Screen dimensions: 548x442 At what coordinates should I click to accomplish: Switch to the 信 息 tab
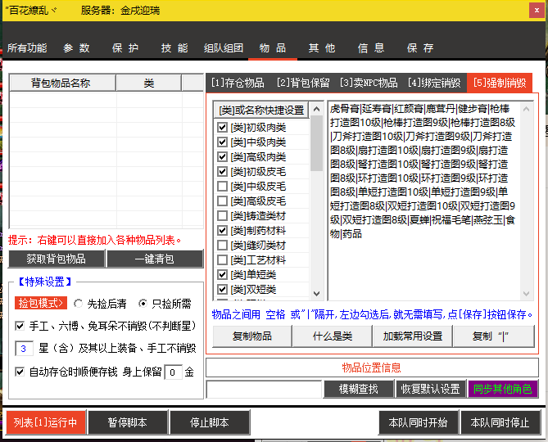[371, 48]
